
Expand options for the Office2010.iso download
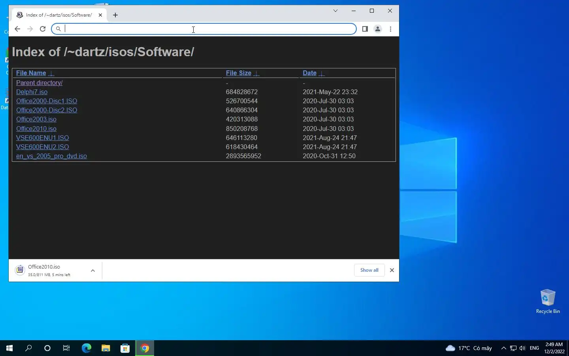coord(93,271)
